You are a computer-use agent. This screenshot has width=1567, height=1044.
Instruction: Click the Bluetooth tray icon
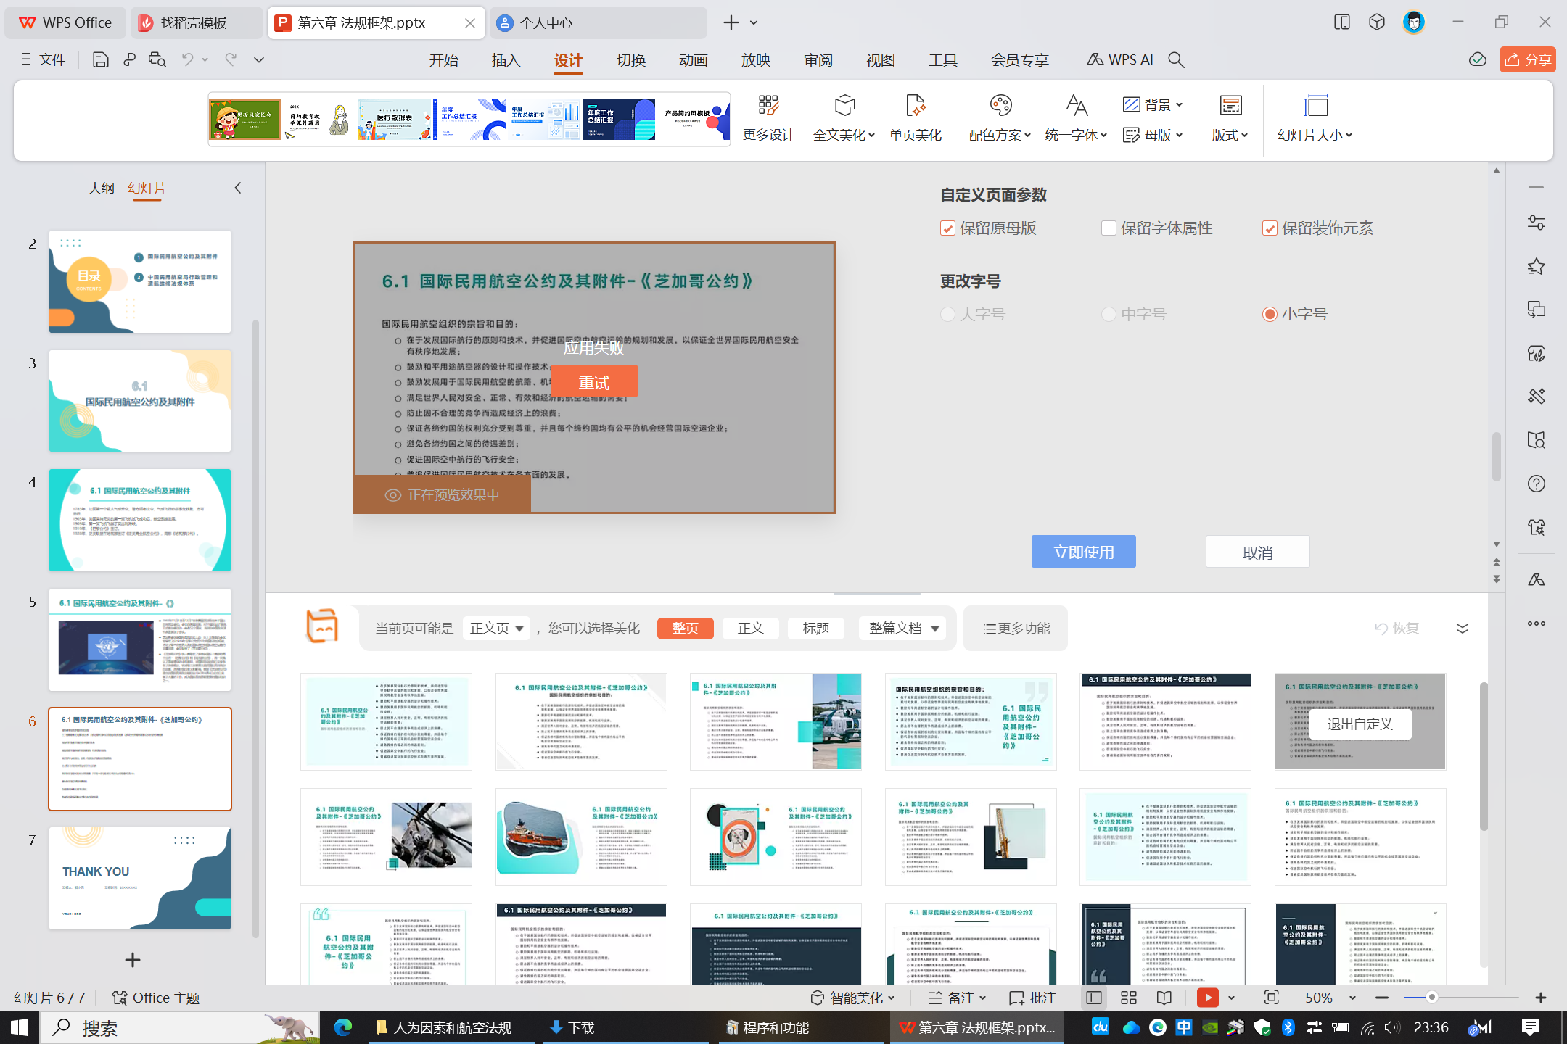pos(1288,1027)
